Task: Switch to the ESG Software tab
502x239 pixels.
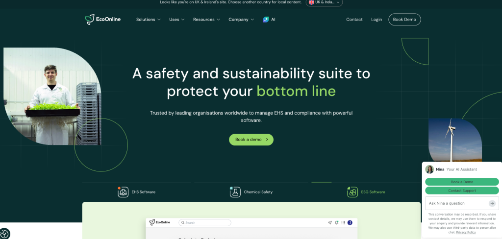Action: point(366,192)
